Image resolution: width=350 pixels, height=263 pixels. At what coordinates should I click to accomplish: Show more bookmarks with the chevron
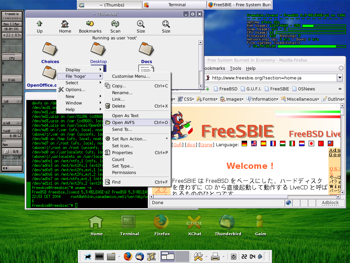[x=340, y=89]
